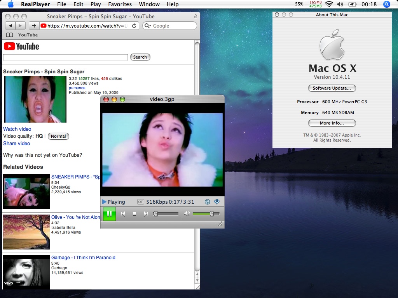Click the battery status icon in menu bar
398x298 pixels.
(x=352, y=4)
